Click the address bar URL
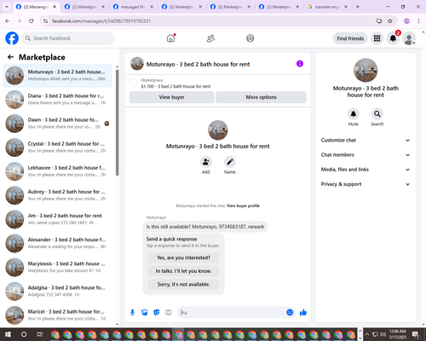426x341 pixels. pos(101,21)
